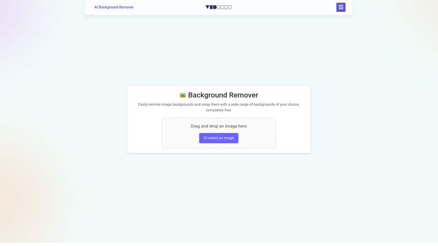Click the Drag and drop an image here text
The image size is (438, 246).
pos(219,126)
